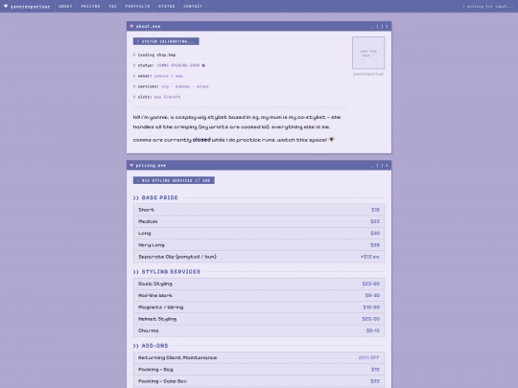518x388 pixels.
Task: Open the T&C nav link
Action: 112,7
